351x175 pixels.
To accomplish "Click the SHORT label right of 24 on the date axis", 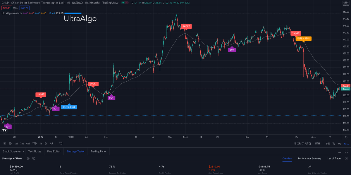I will pyautogui.click(x=93, y=84).
